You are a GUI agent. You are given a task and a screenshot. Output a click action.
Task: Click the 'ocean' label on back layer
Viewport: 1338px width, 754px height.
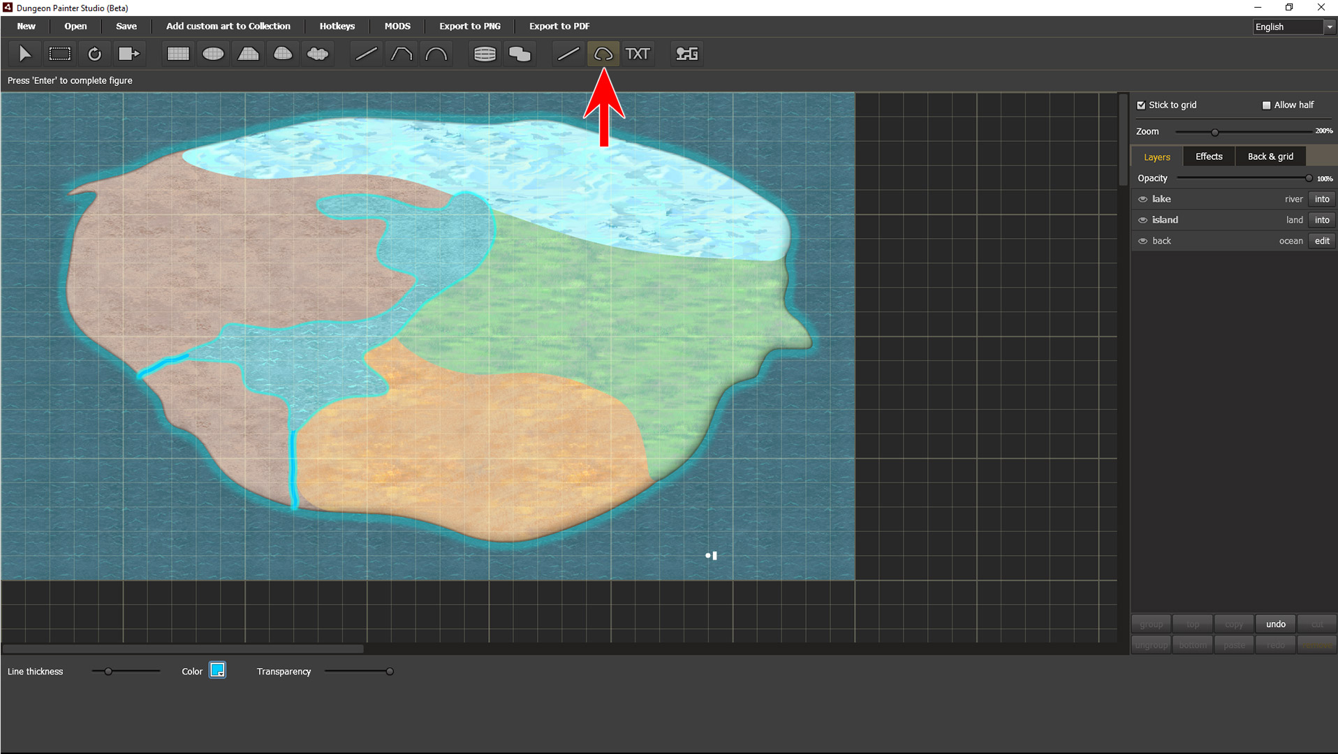point(1291,241)
